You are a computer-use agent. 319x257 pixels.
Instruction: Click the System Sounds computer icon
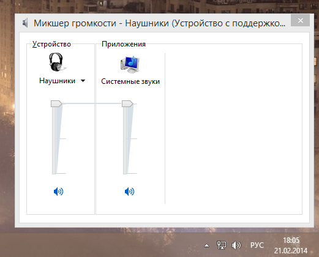click(x=130, y=64)
